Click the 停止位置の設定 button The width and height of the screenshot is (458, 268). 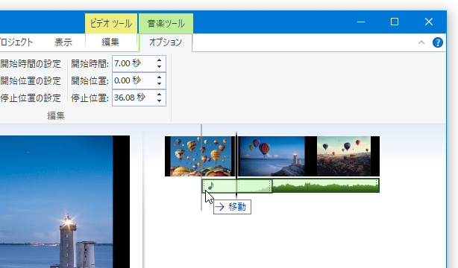click(x=31, y=98)
